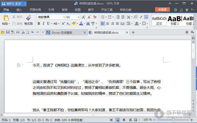Open the Paste options dropdown arrow
197x123 pixels.
point(9,24)
